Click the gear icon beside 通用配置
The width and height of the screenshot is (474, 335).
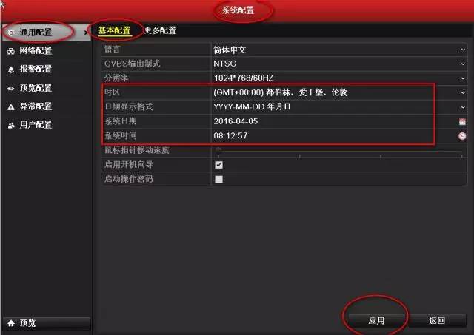click(11, 33)
